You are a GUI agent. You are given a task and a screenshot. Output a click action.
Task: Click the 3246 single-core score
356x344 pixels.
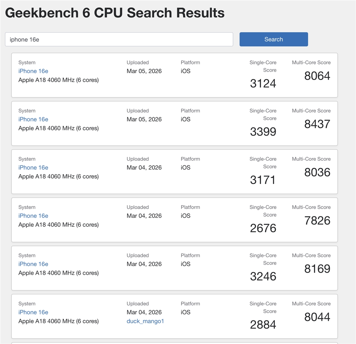coord(263,277)
